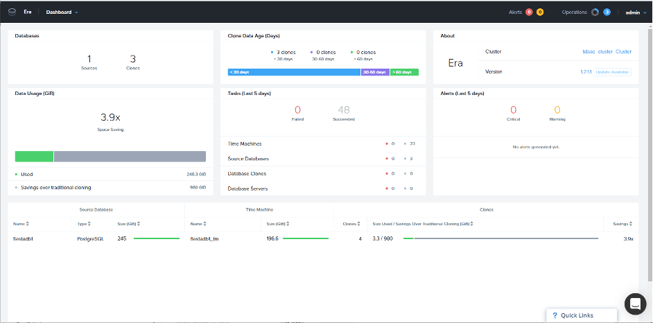
Task: Click the red critical alerts badge
Action: 529,12
